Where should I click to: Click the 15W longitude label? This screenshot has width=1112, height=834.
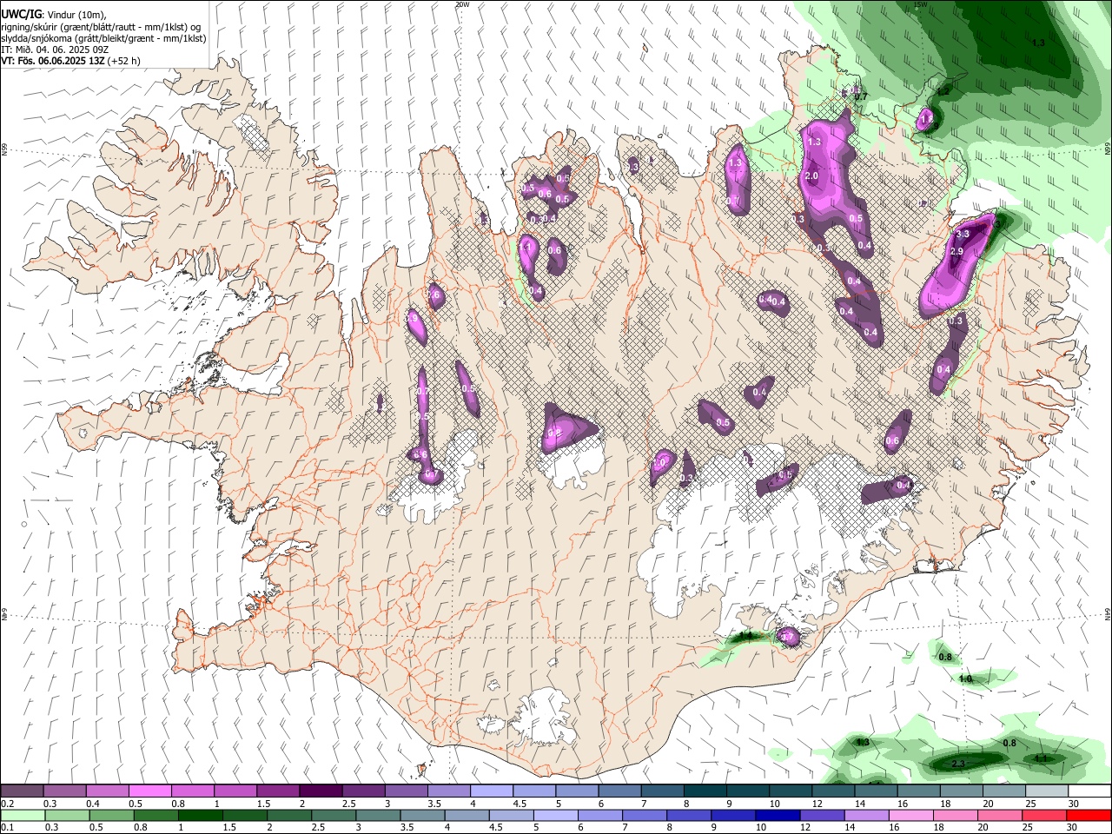coord(920,4)
